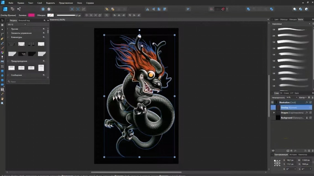The height and width of the screenshot is (176, 314).
Task: Click Add Layer icon in Layers panel
Action: coord(305,151)
